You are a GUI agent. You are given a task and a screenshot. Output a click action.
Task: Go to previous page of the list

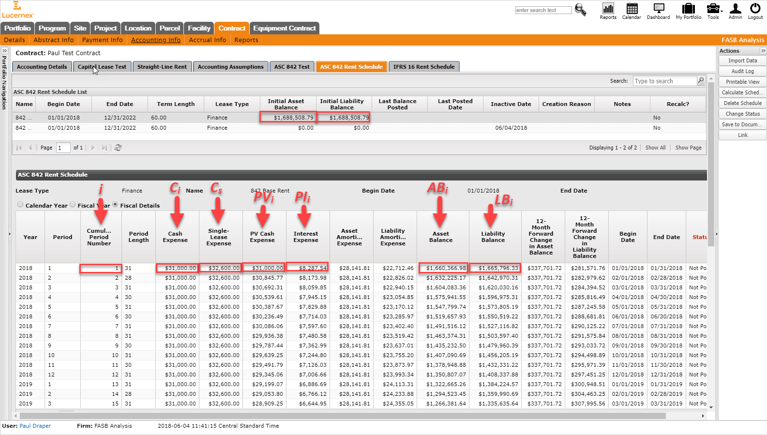pyautogui.click(x=30, y=148)
